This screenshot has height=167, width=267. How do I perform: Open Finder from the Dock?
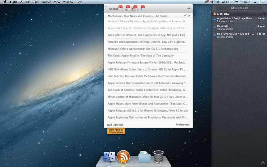pyautogui.click(x=109, y=157)
